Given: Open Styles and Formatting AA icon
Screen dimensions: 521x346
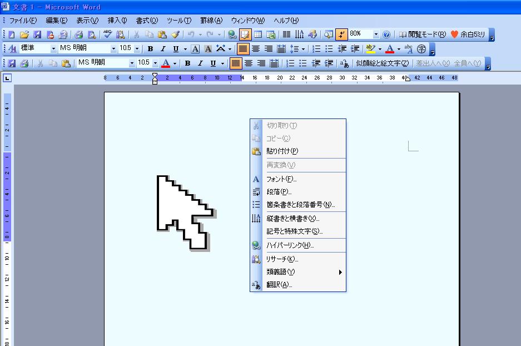Looking at the screenshot, I should pyautogui.click(x=12, y=49).
